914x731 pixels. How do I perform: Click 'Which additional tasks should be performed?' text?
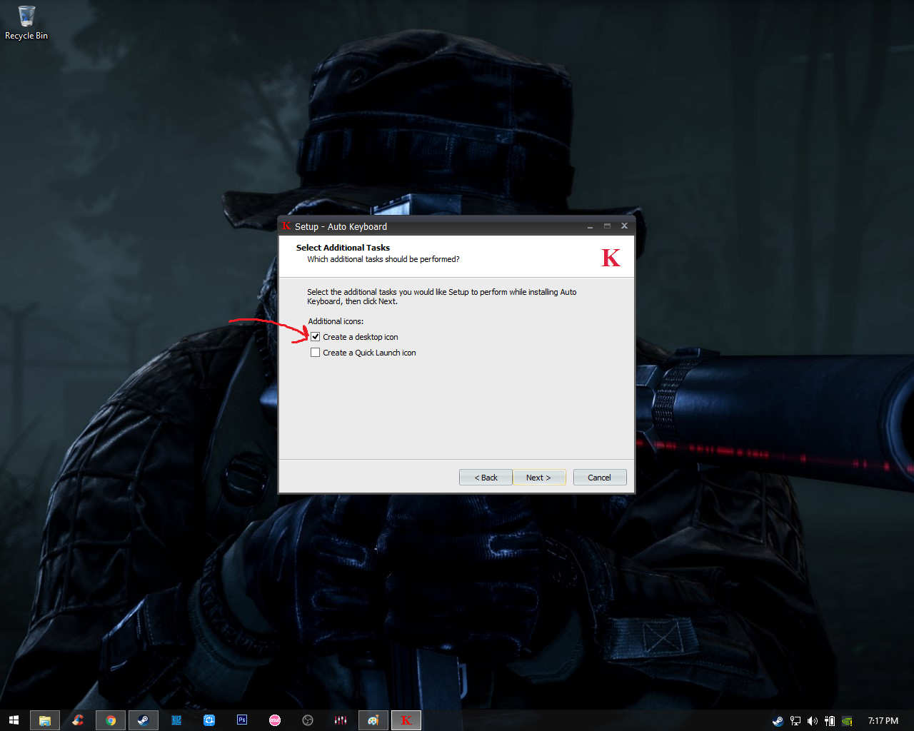(383, 259)
